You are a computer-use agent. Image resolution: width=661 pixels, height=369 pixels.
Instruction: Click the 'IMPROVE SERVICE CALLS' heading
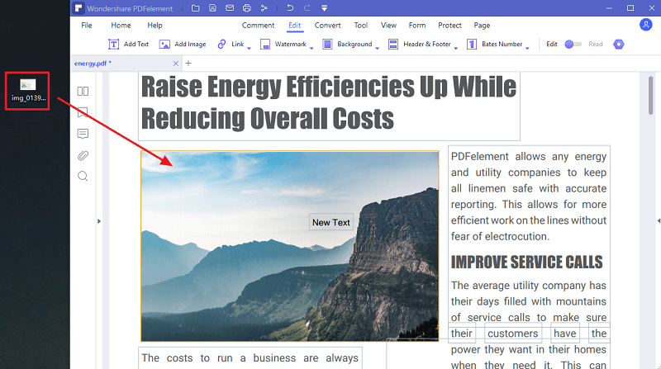pyautogui.click(x=527, y=262)
